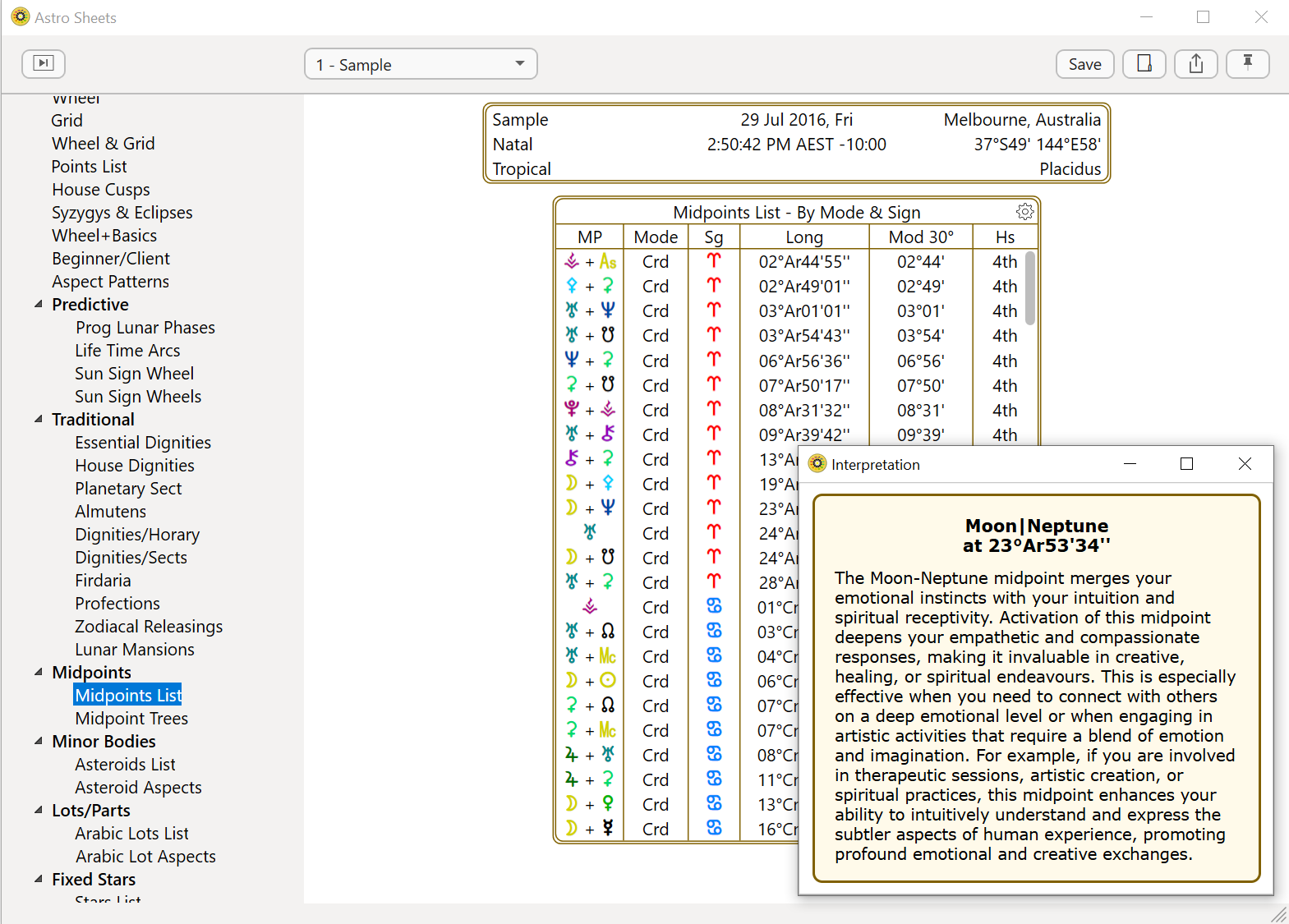The image size is (1289, 924).
Task: Open the '1 - Sample' chart dropdown
Action: click(x=421, y=64)
